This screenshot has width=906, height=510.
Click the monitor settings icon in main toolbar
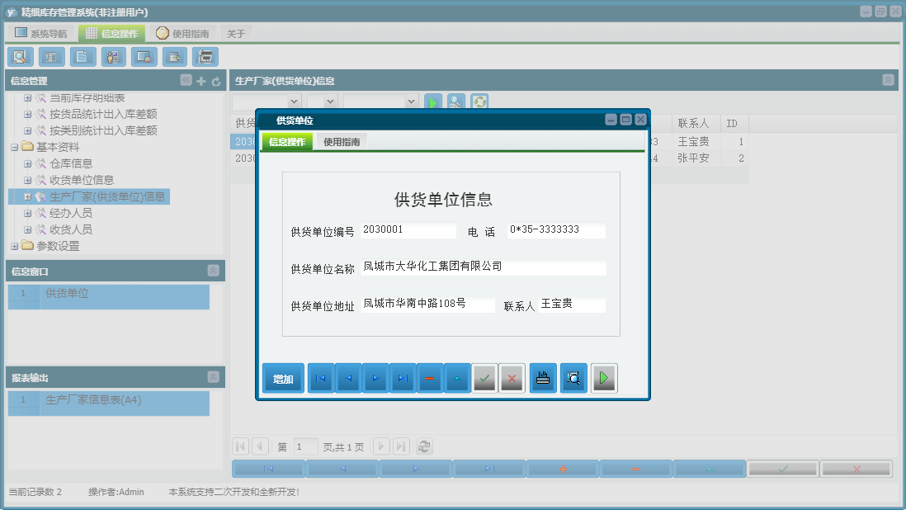(x=144, y=57)
